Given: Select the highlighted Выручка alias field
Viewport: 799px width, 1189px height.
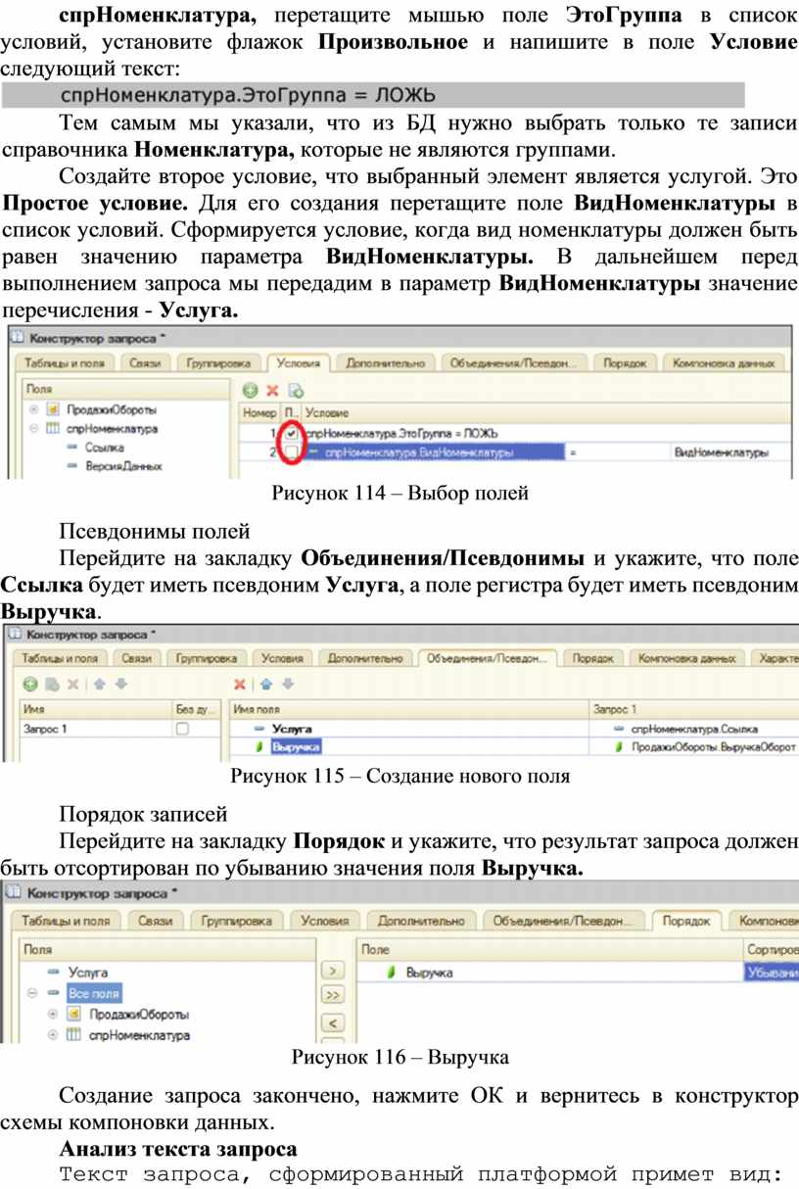Looking at the screenshot, I should click(x=297, y=747).
